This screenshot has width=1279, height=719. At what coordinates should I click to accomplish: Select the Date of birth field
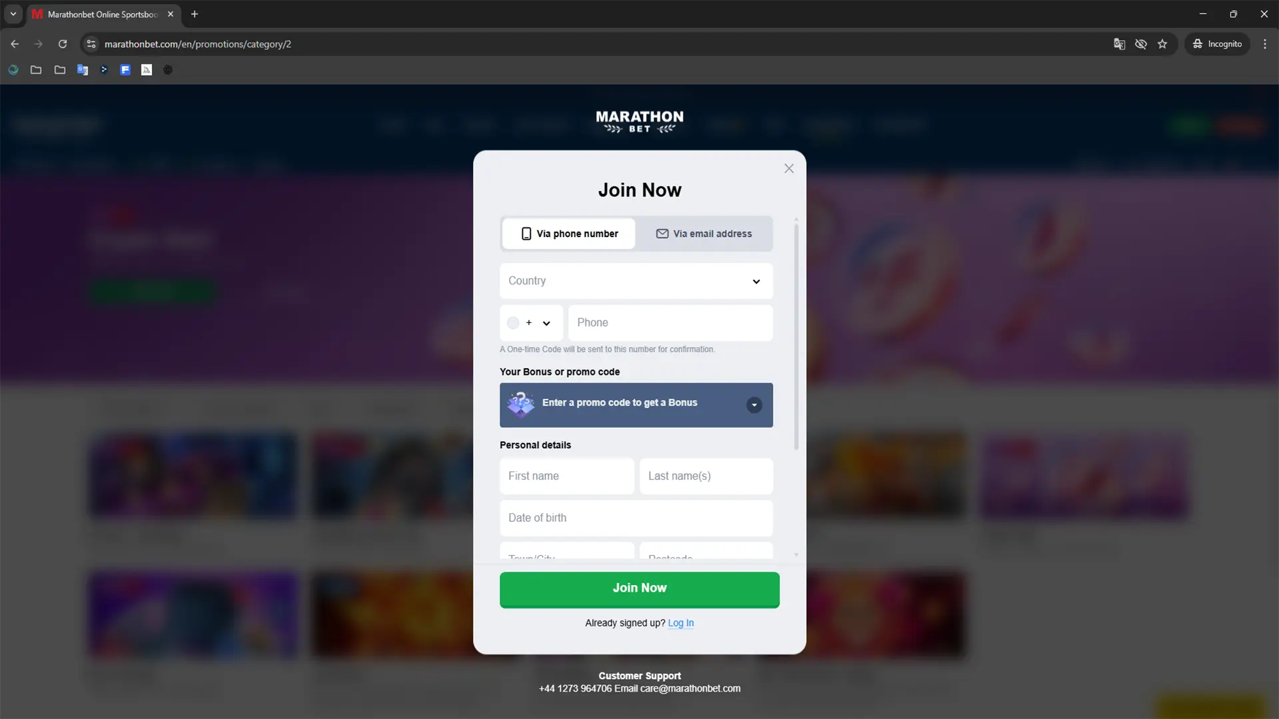tap(636, 518)
